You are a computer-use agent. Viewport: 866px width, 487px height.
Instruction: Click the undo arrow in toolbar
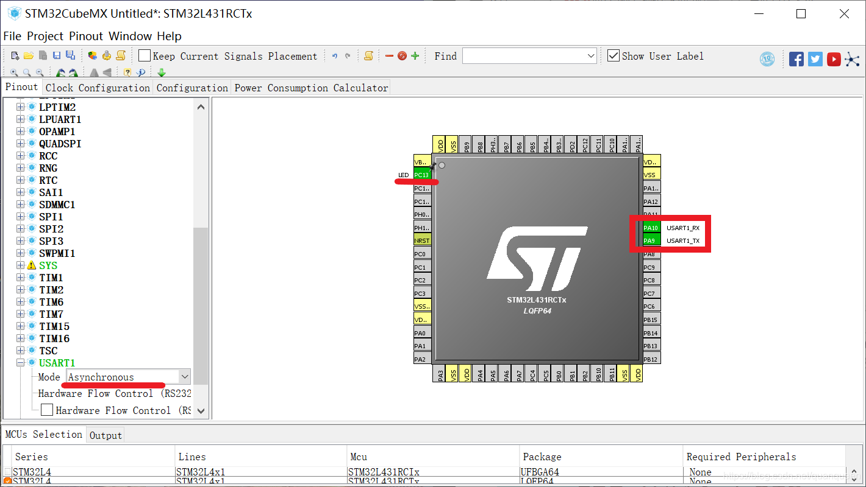(x=334, y=56)
